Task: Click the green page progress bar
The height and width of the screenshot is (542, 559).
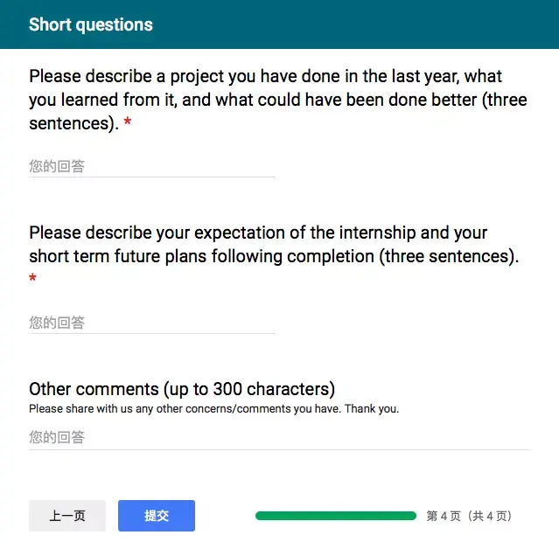Action: 335,516
